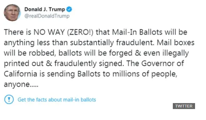Click the words 'Mail boxes' in second line
206x120 pixels.
176,43
